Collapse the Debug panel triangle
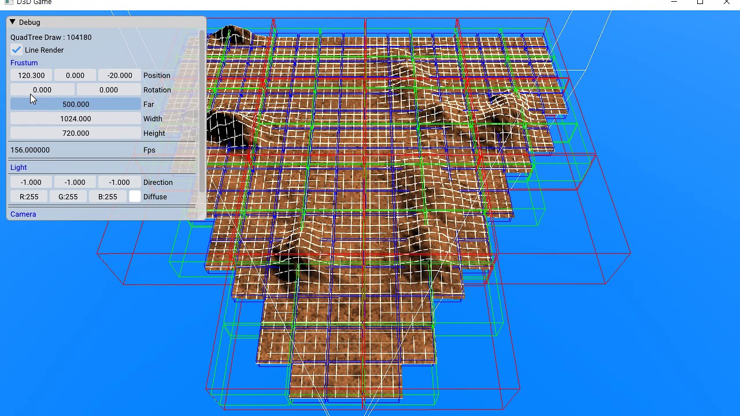Viewport: 740px width, 416px height. [x=12, y=22]
